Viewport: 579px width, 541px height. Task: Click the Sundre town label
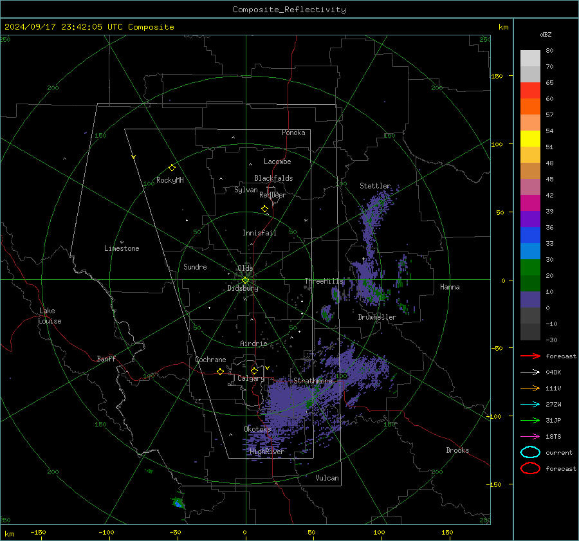pos(195,266)
